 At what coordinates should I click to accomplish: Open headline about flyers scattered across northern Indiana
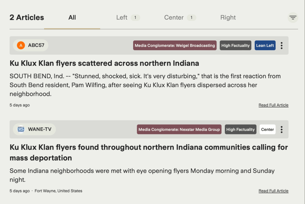click(x=104, y=63)
